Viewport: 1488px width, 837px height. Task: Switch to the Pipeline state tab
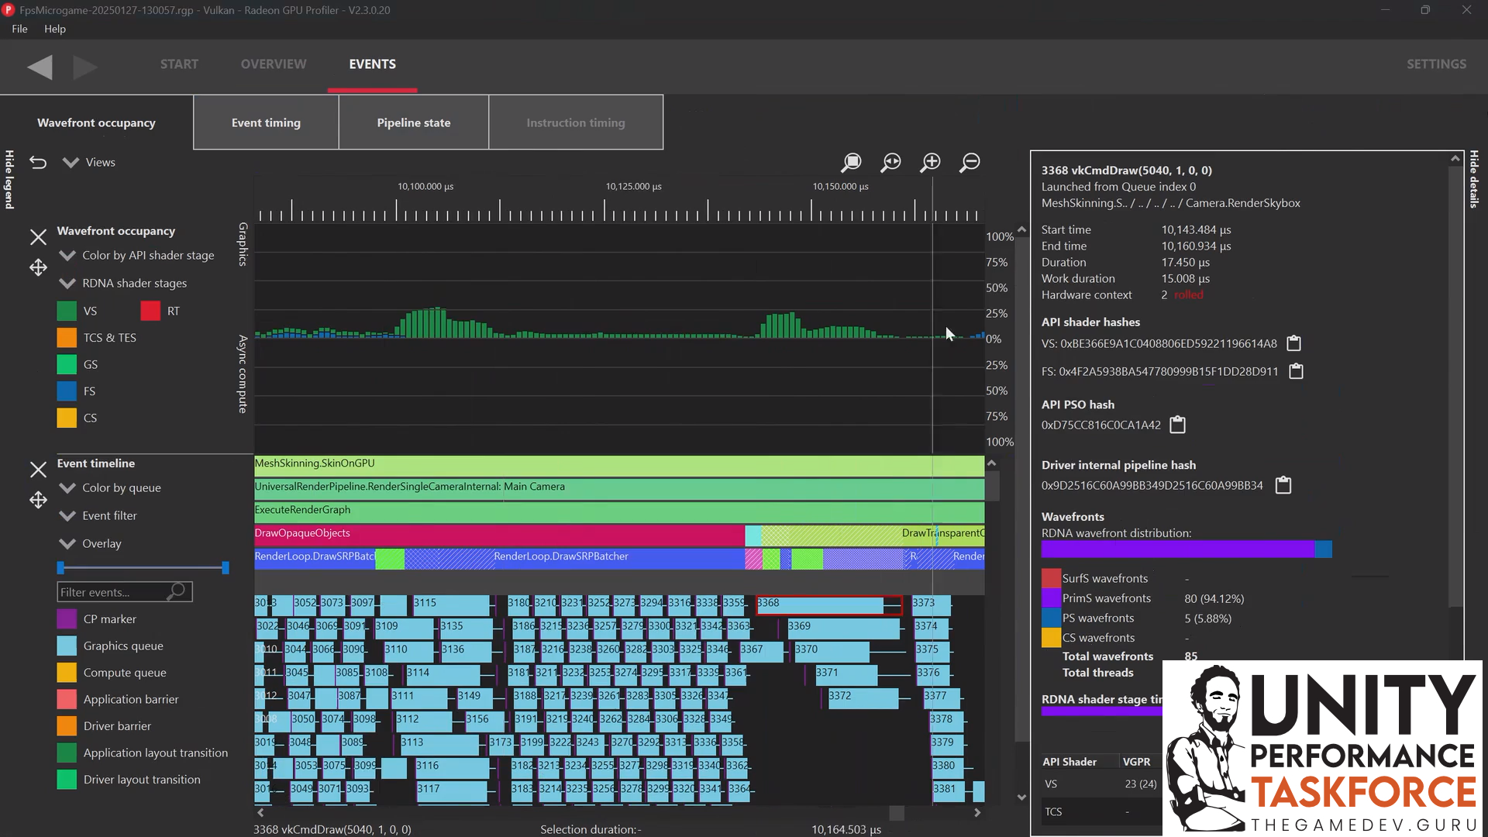(413, 122)
